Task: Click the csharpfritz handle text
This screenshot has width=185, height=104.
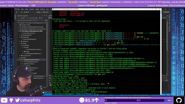Action: pos(30,100)
